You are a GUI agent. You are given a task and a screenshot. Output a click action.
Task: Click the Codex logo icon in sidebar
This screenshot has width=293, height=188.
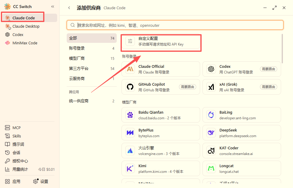[x=7, y=35]
